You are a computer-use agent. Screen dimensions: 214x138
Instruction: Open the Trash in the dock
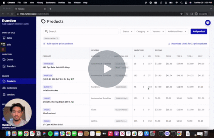[206, 134]
